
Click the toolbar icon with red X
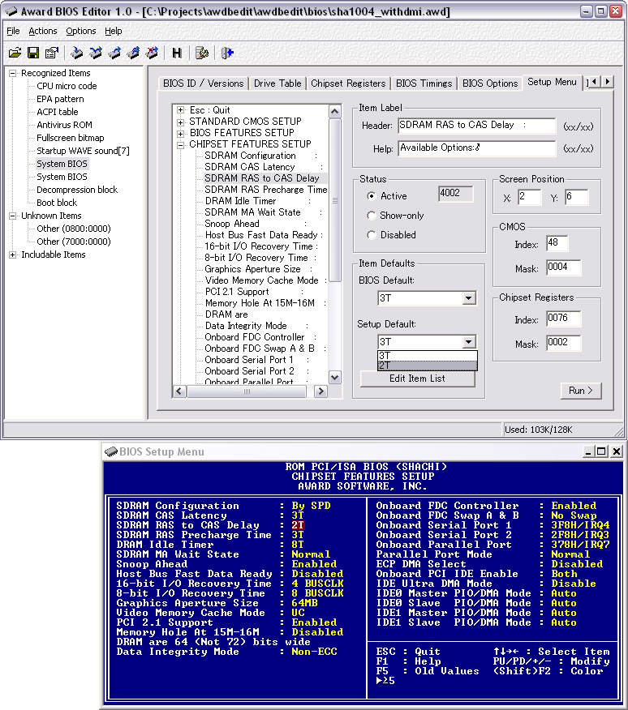coord(151,53)
